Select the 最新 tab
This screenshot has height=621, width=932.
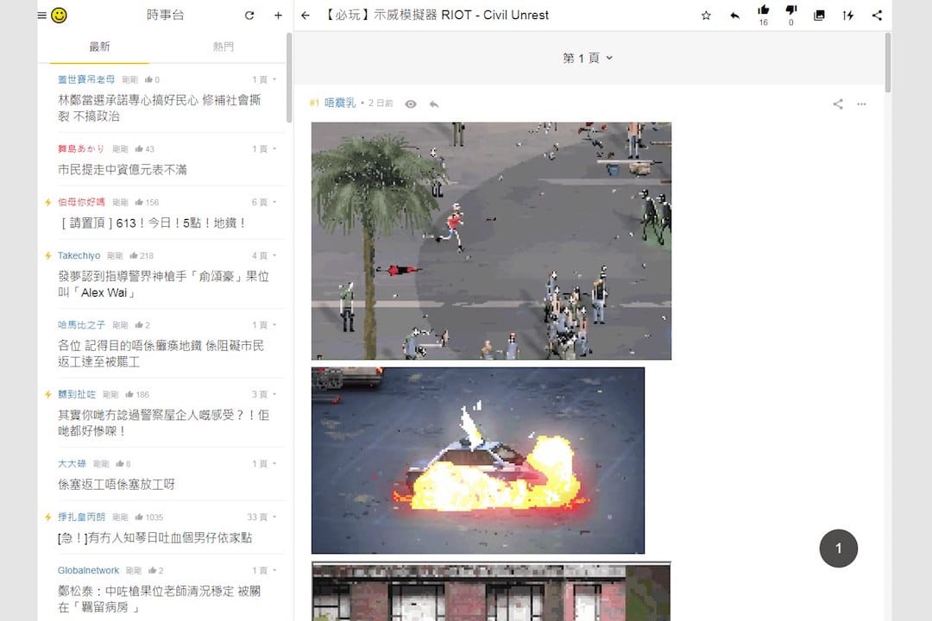point(101,47)
